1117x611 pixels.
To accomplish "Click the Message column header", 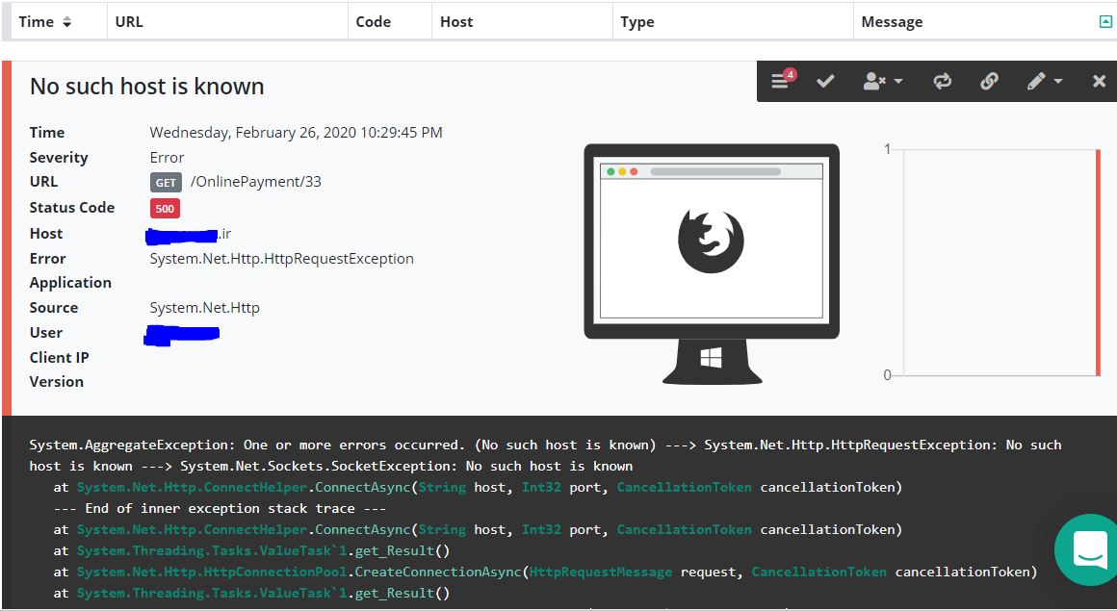I will pyautogui.click(x=892, y=21).
